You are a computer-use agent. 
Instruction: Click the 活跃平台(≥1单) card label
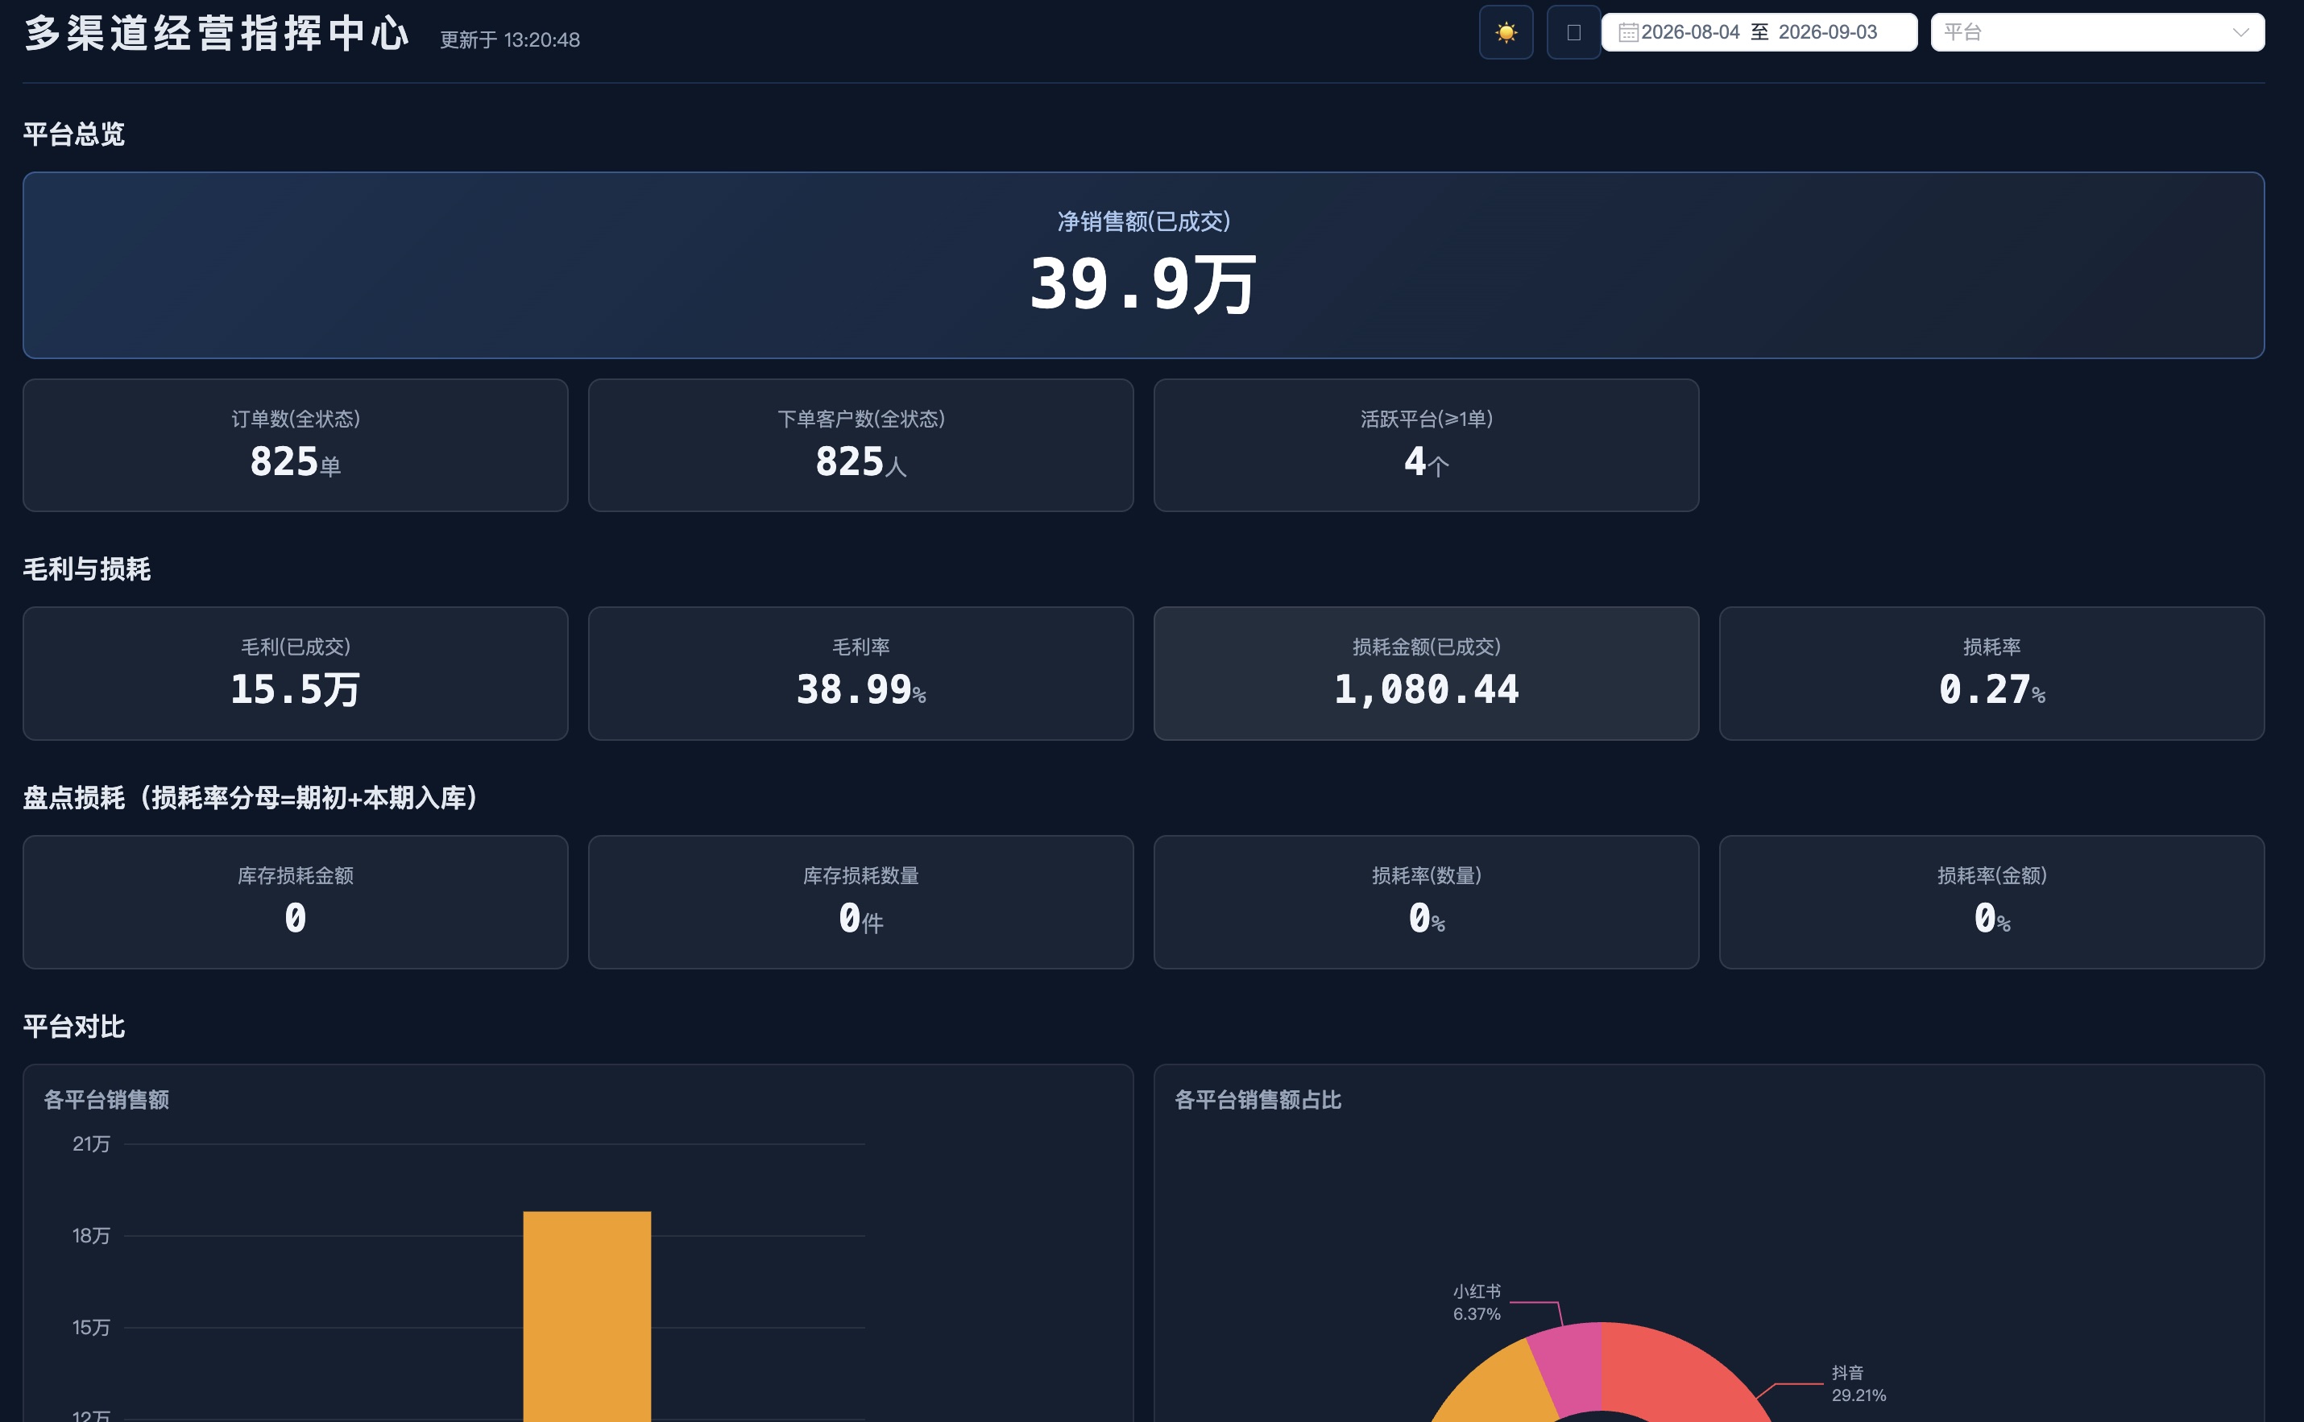[1426, 419]
